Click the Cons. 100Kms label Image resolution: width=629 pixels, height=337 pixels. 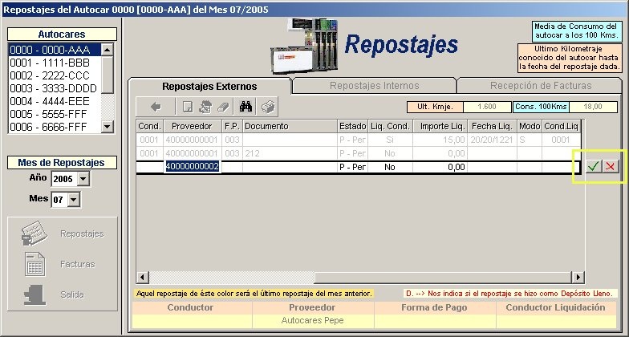(541, 107)
